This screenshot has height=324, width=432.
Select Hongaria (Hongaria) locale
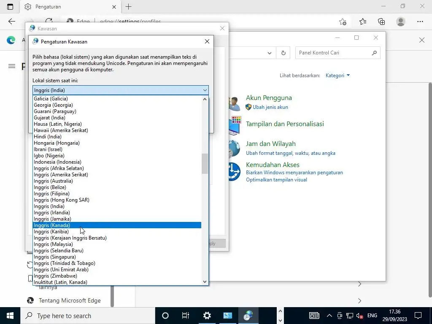pyautogui.click(x=117, y=143)
